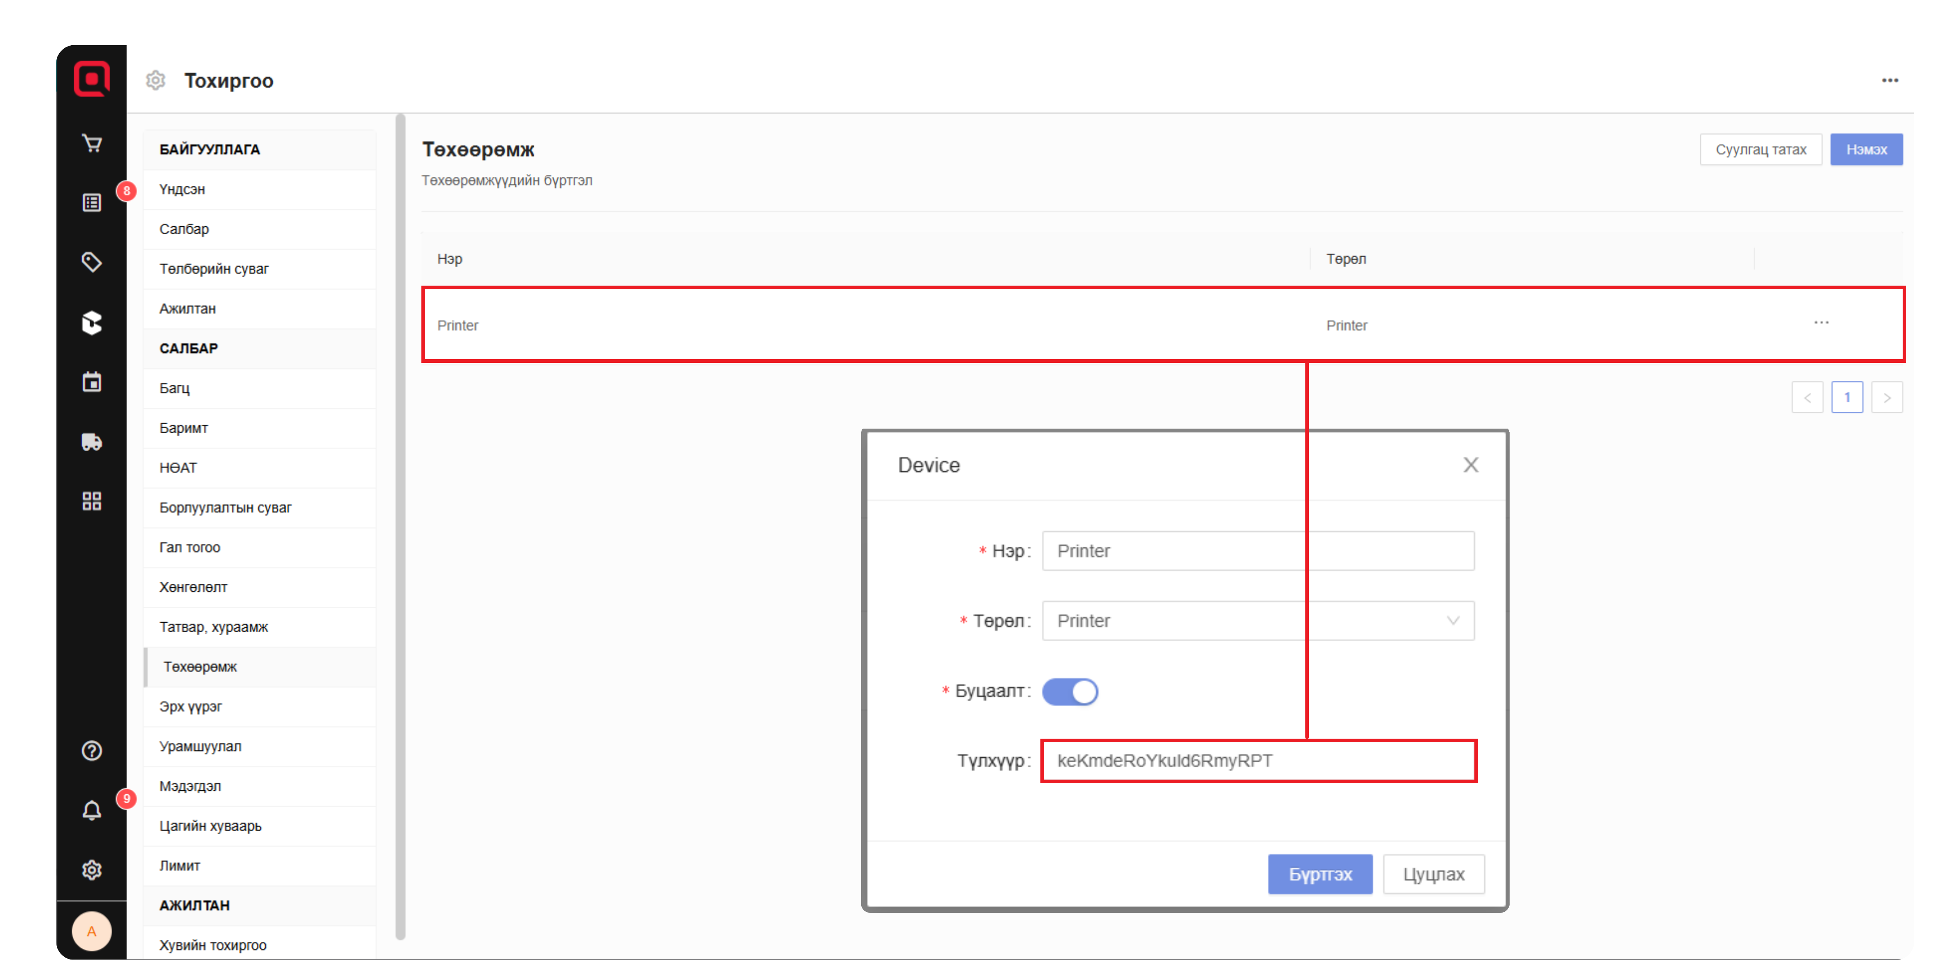Open Эрх үүрэг settings menu item
Viewport: 1940px width, 970px height.
tap(190, 706)
